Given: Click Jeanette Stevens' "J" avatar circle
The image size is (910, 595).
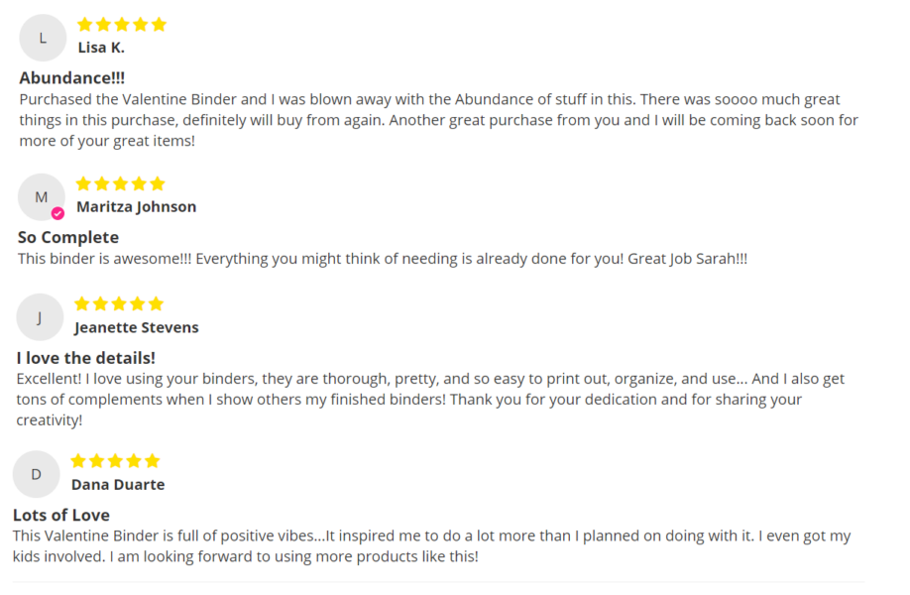Looking at the screenshot, I should click(x=40, y=317).
